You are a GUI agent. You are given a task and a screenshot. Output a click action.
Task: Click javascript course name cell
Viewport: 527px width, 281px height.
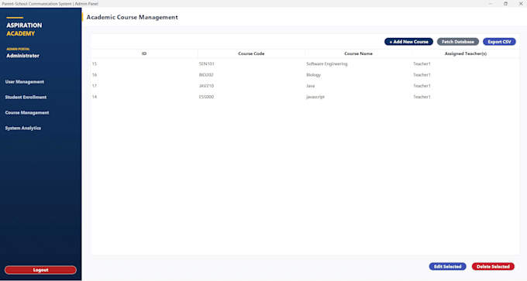358,97
